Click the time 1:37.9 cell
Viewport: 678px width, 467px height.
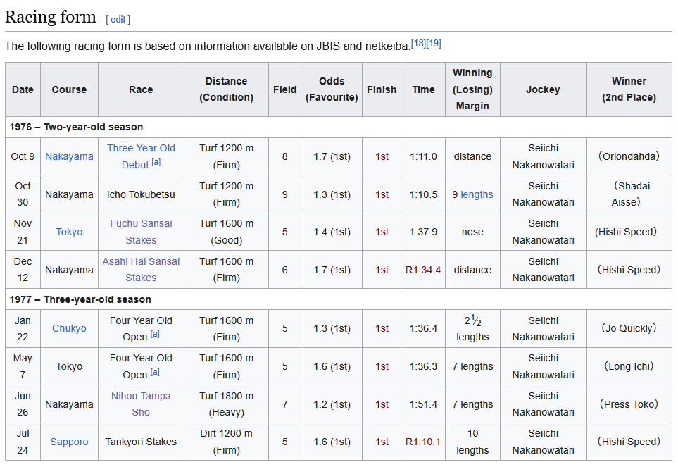pos(423,232)
